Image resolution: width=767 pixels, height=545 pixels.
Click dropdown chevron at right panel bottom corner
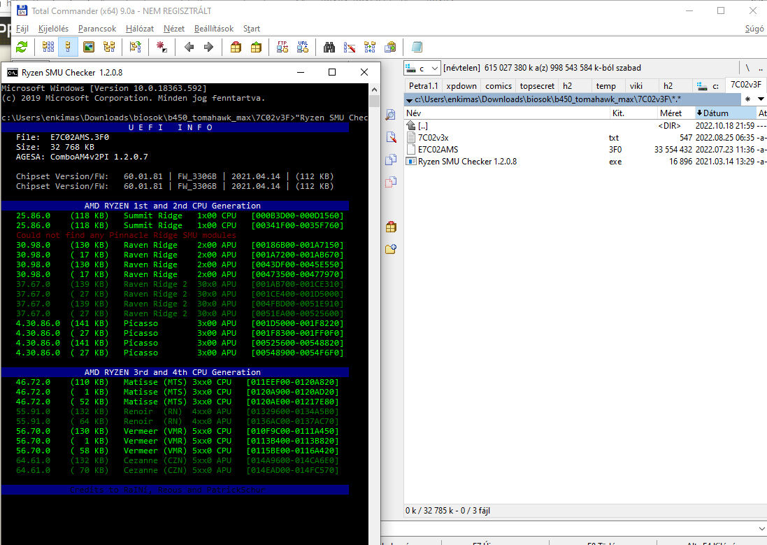[761, 528]
